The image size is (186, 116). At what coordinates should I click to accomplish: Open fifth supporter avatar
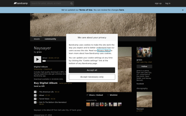click(106, 105)
